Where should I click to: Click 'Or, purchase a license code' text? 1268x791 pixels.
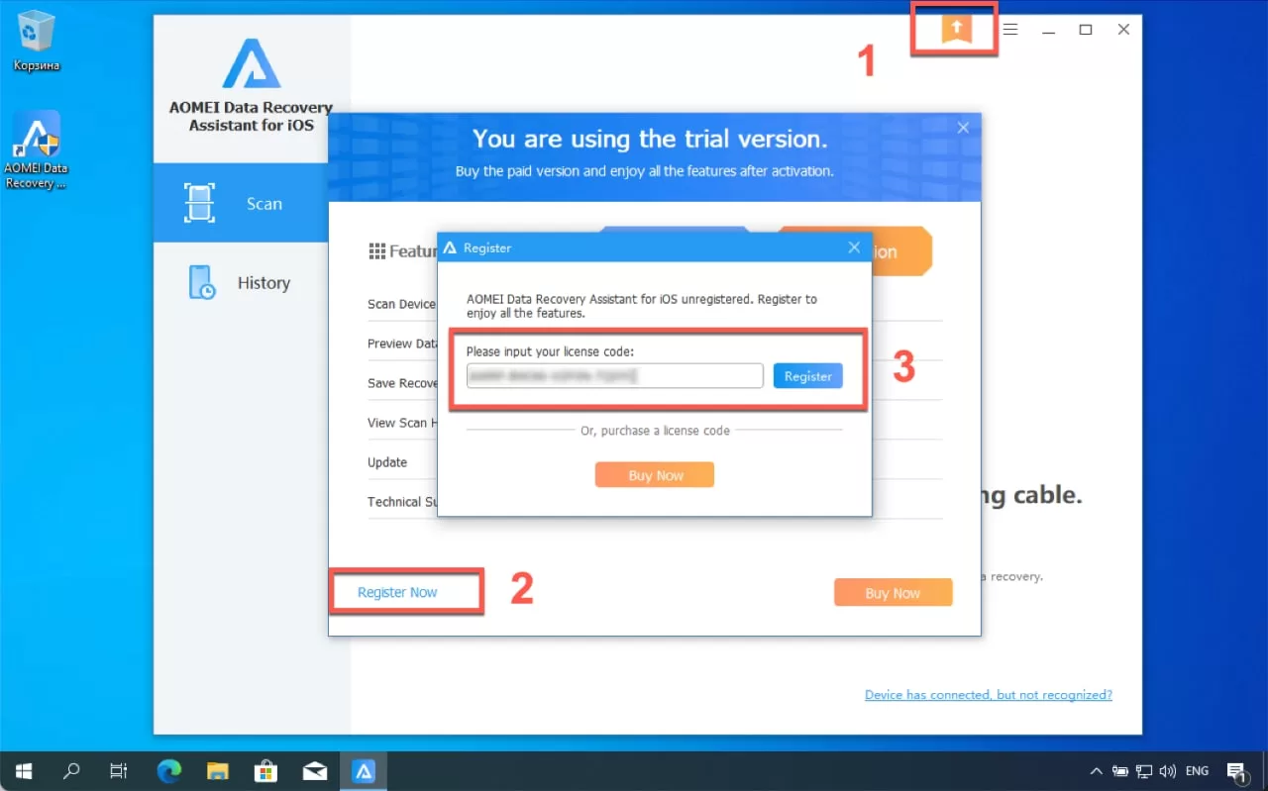[x=655, y=431]
